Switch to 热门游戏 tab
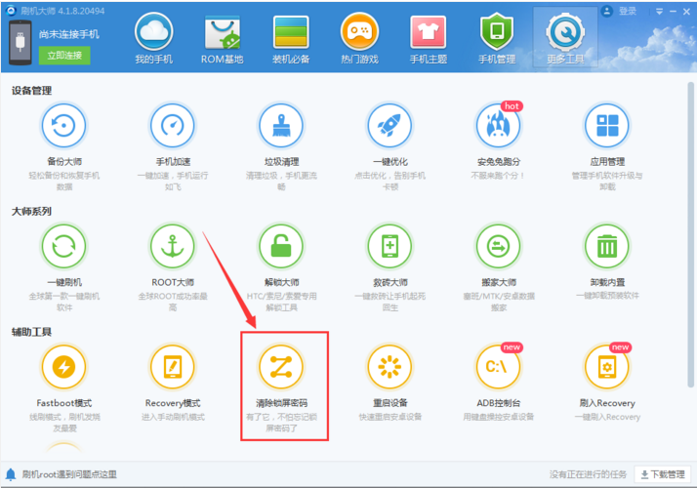This screenshot has width=697, height=488. point(359,39)
